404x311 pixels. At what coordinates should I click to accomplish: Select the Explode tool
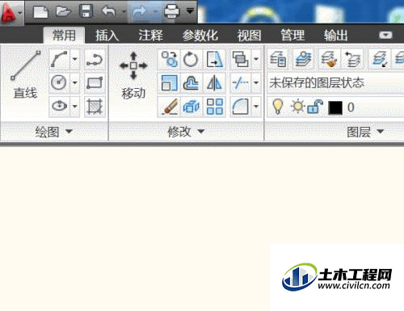191,107
